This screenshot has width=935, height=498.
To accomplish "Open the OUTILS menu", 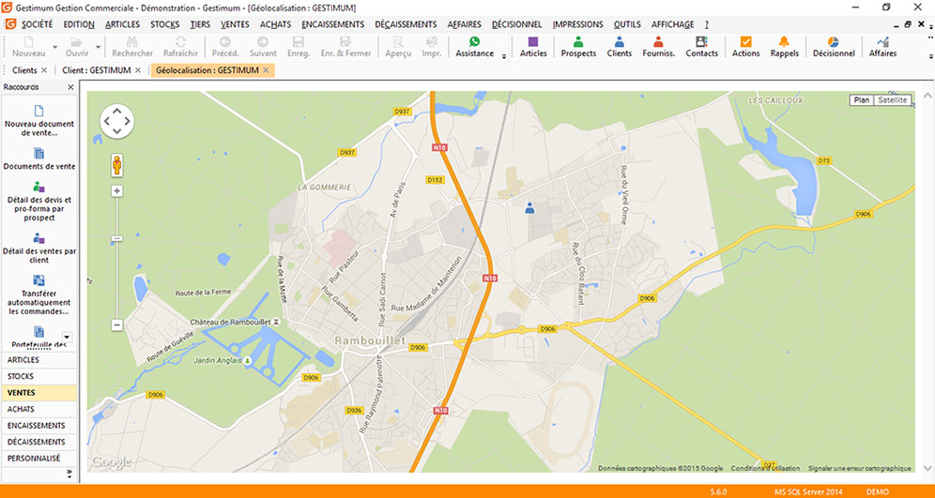I will point(627,24).
